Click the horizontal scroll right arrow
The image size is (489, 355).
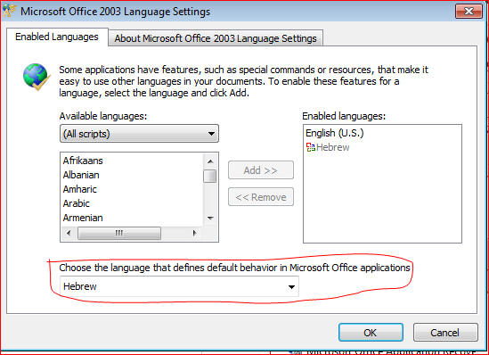point(195,233)
